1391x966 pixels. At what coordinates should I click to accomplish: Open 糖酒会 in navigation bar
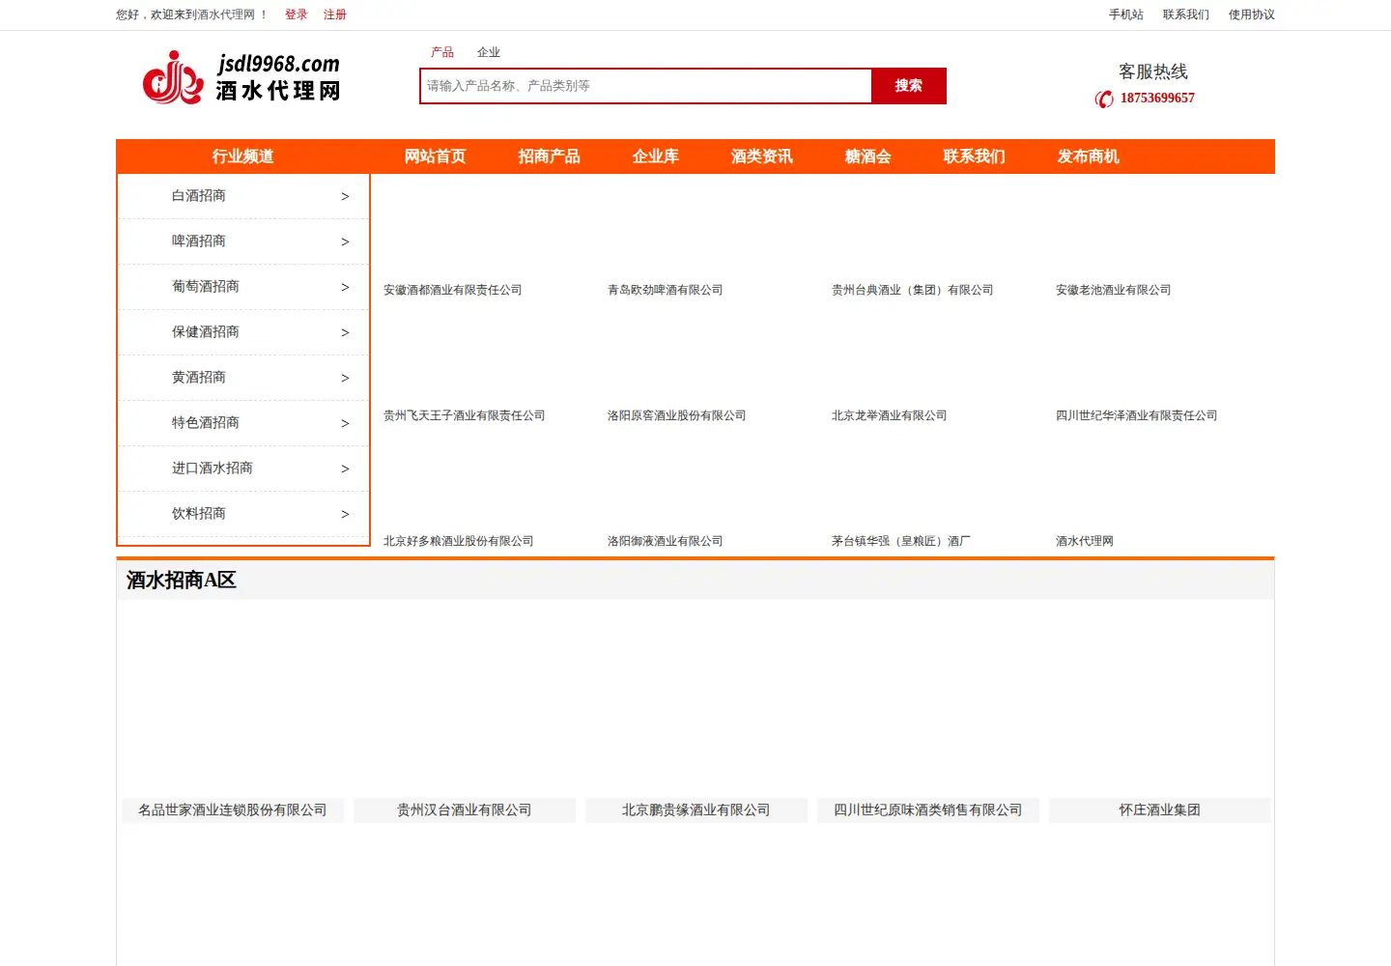[867, 156]
